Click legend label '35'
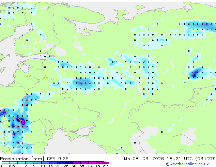216x167 pixels. pyautogui.click(x=82, y=166)
